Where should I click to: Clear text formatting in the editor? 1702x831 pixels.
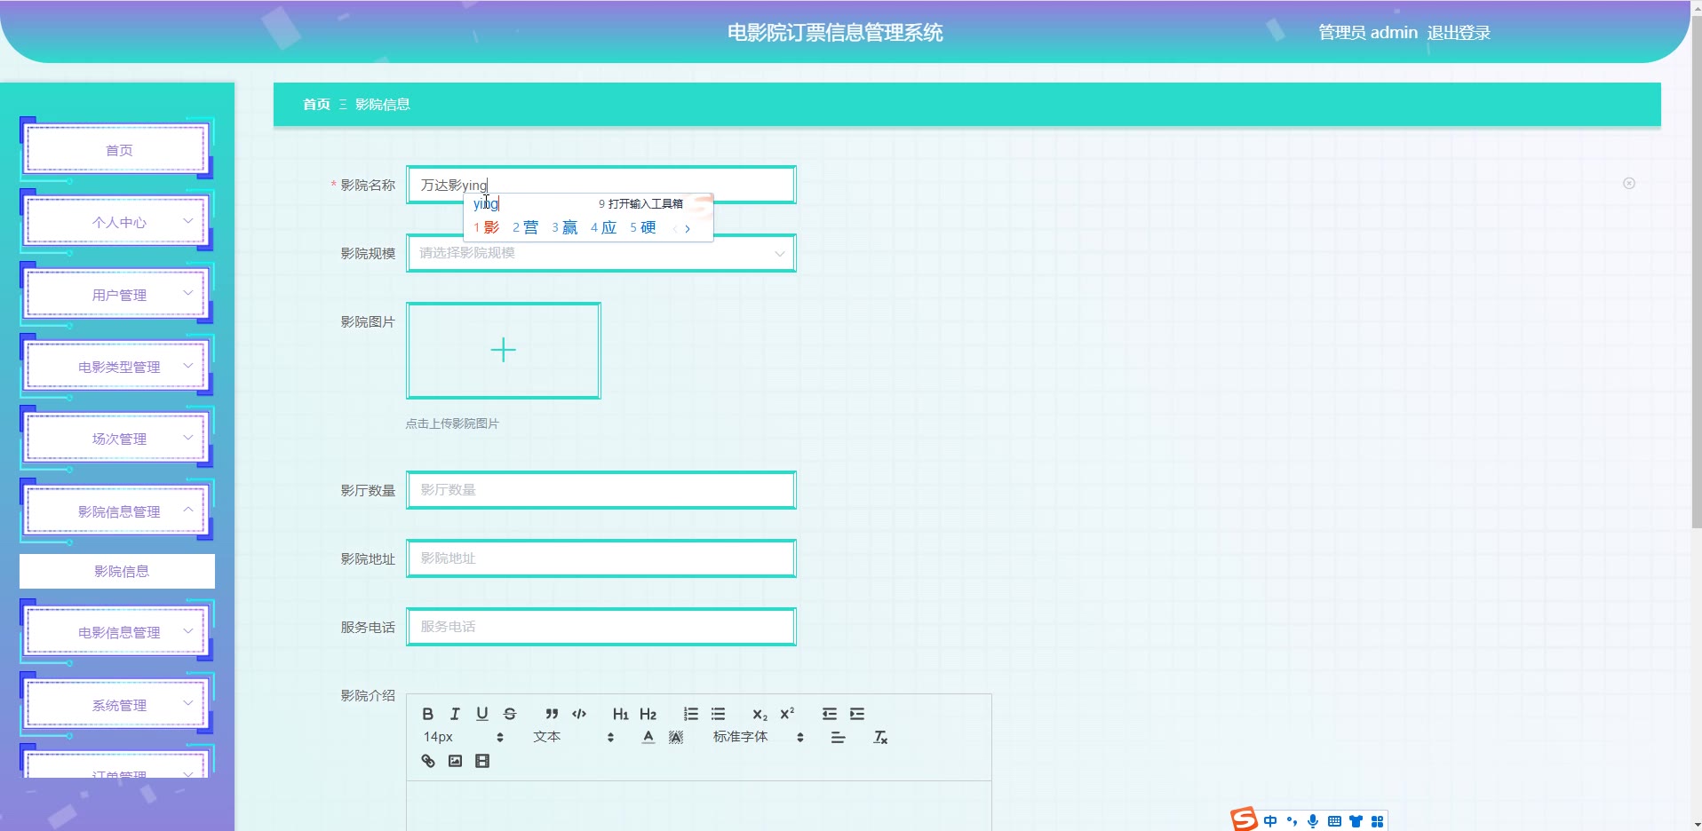click(x=880, y=737)
